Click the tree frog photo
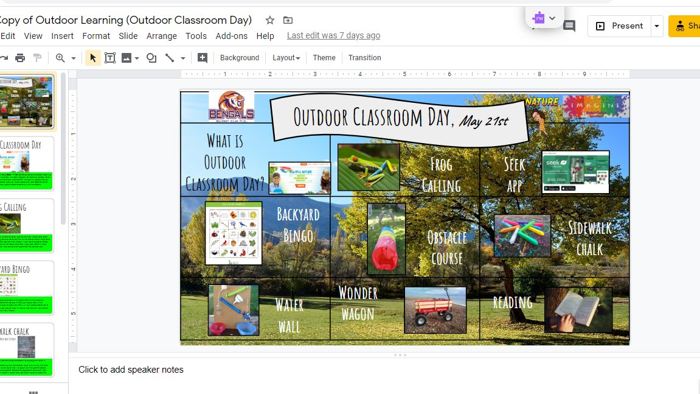 369,167
